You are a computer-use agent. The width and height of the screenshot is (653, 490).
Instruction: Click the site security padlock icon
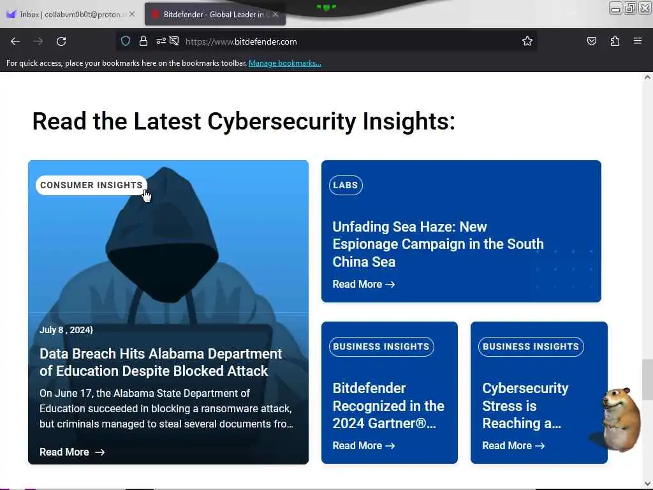(x=143, y=41)
